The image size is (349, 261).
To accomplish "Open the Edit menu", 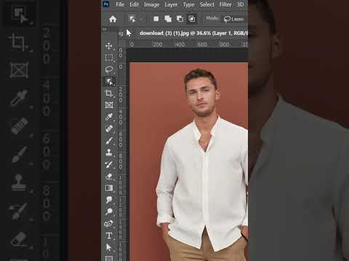I will pyautogui.click(x=134, y=4).
